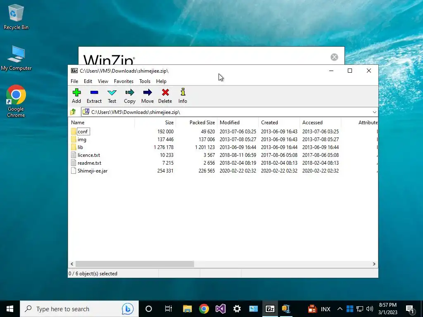Close the WinZip window behind

(x=334, y=57)
